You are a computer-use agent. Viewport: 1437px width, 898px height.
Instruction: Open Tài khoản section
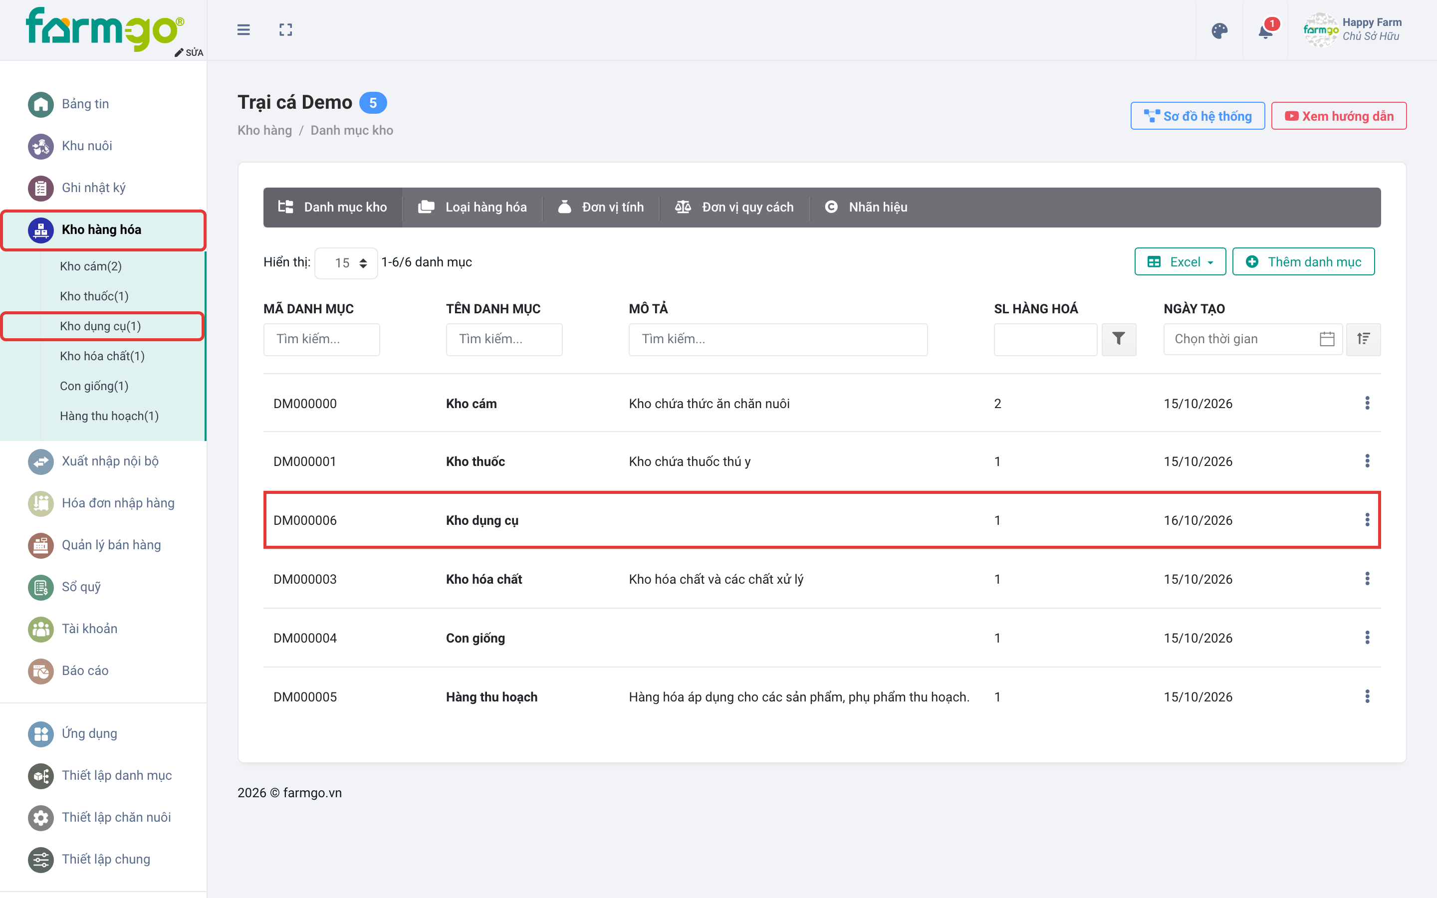tap(89, 629)
